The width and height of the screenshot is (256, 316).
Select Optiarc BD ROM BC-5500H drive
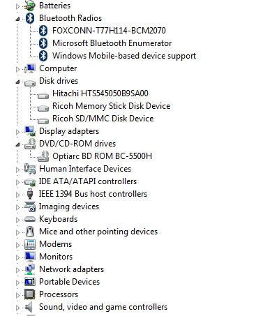pos(103,156)
